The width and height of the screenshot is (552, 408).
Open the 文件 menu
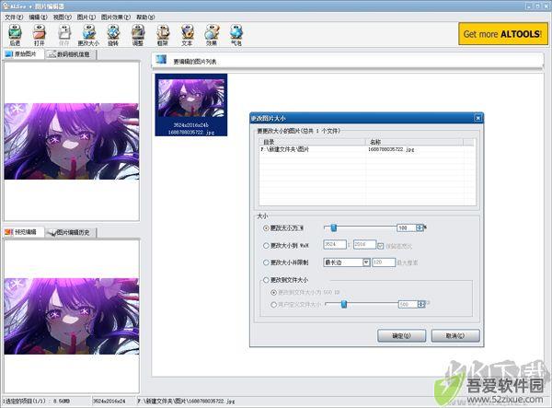pyautogui.click(x=14, y=17)
